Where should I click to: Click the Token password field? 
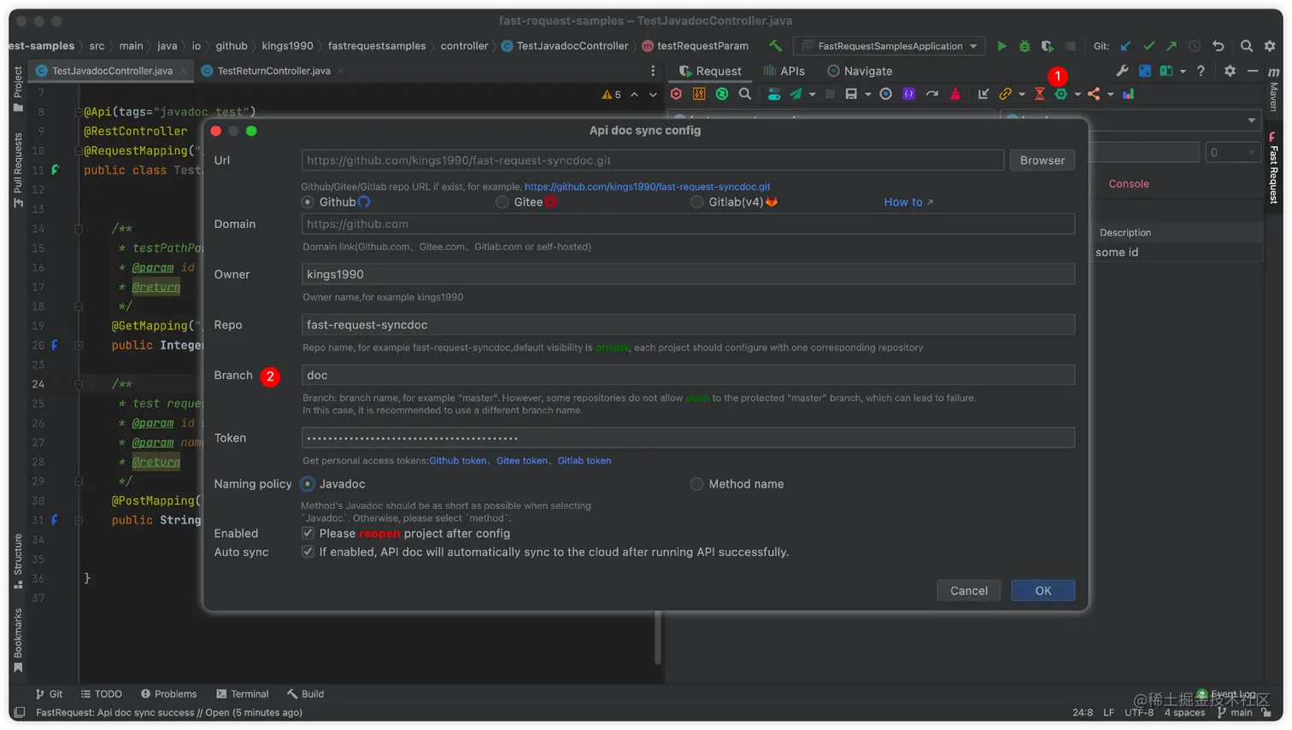(x=688, y=438)
